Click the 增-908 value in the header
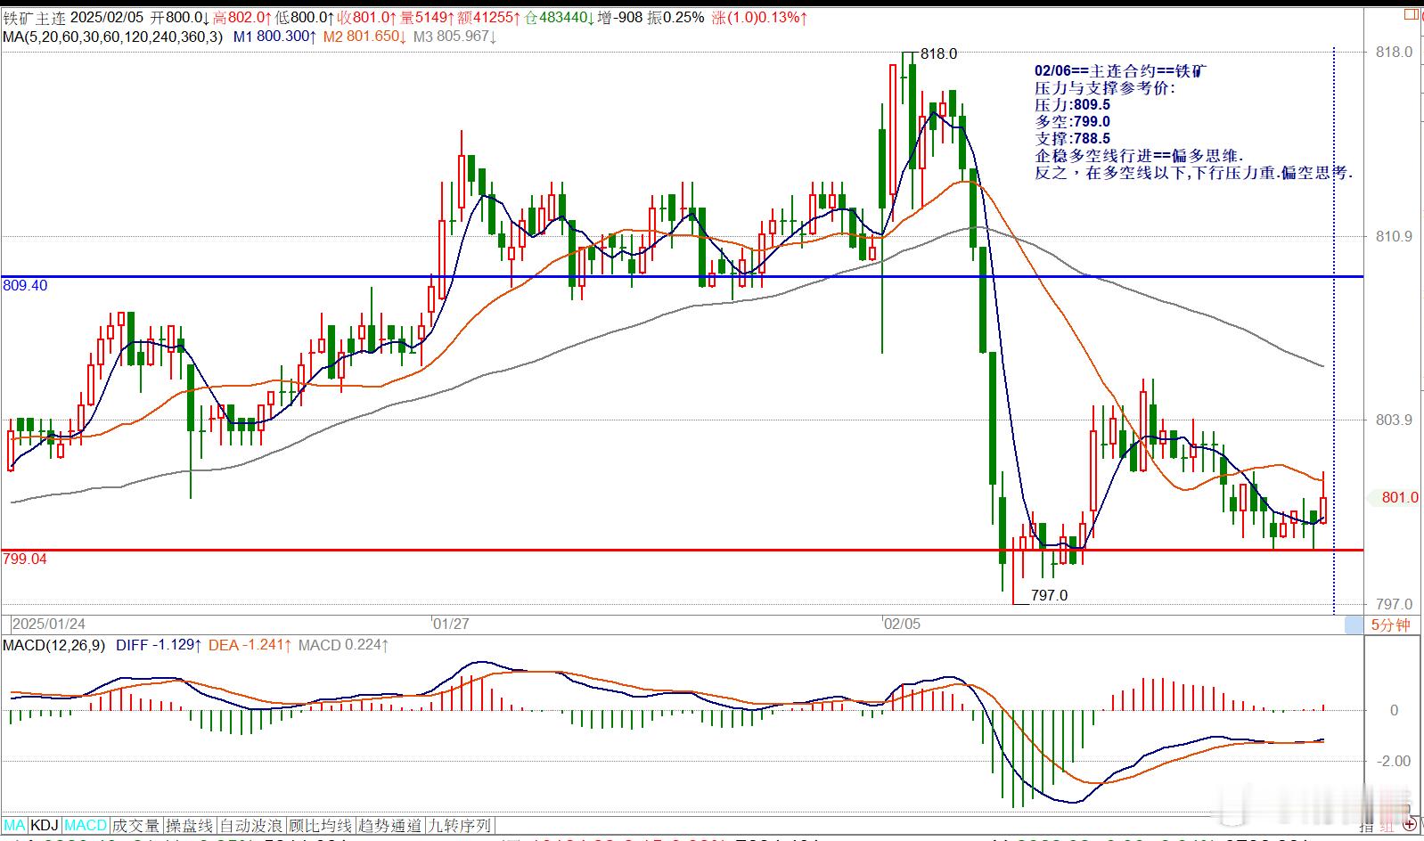1424x841 pixels. 621,17
